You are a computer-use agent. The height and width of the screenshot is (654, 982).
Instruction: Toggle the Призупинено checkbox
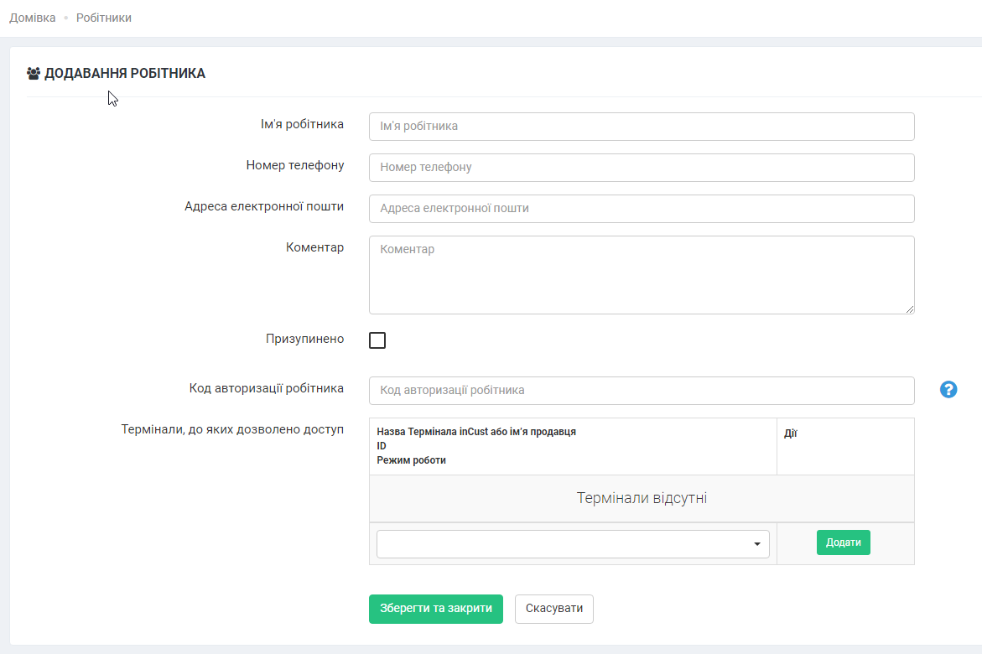coord(377,340)
